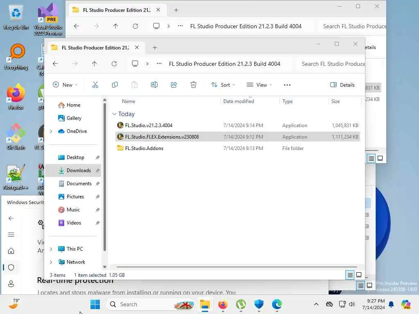The width and height of the screenshot is (419, 314).
Task: Click the taskbar Search box
Action: (151, 304)
